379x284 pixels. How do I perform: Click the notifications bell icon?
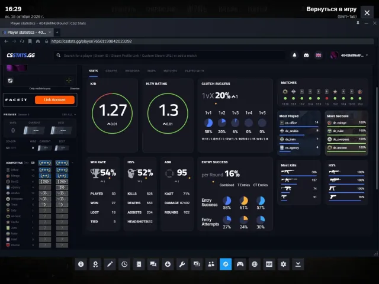click(x=294, y=55)
